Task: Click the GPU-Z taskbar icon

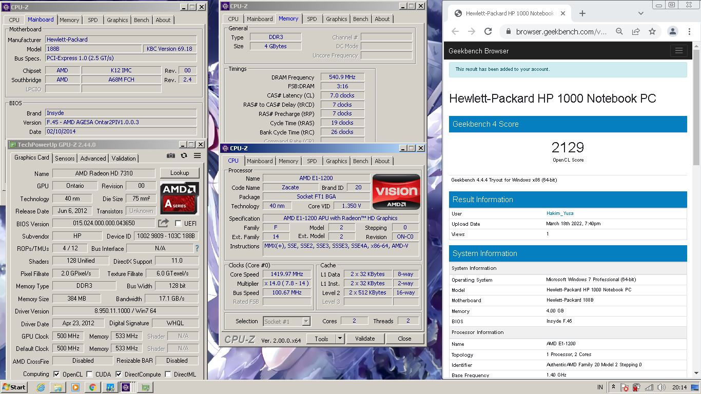Action: point(145,387)
